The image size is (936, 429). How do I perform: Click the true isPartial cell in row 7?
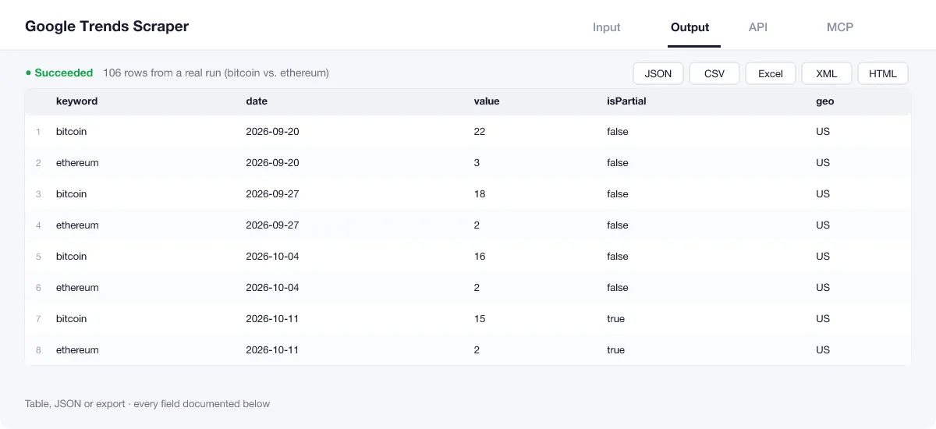click(616, 319)
